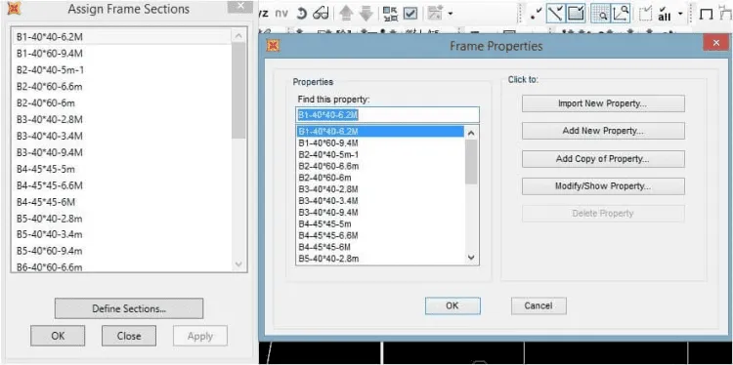This screenshot has height=365, width=733.
Task: Click Assign Frame Sections window app icon
Action: pos(15,9)
